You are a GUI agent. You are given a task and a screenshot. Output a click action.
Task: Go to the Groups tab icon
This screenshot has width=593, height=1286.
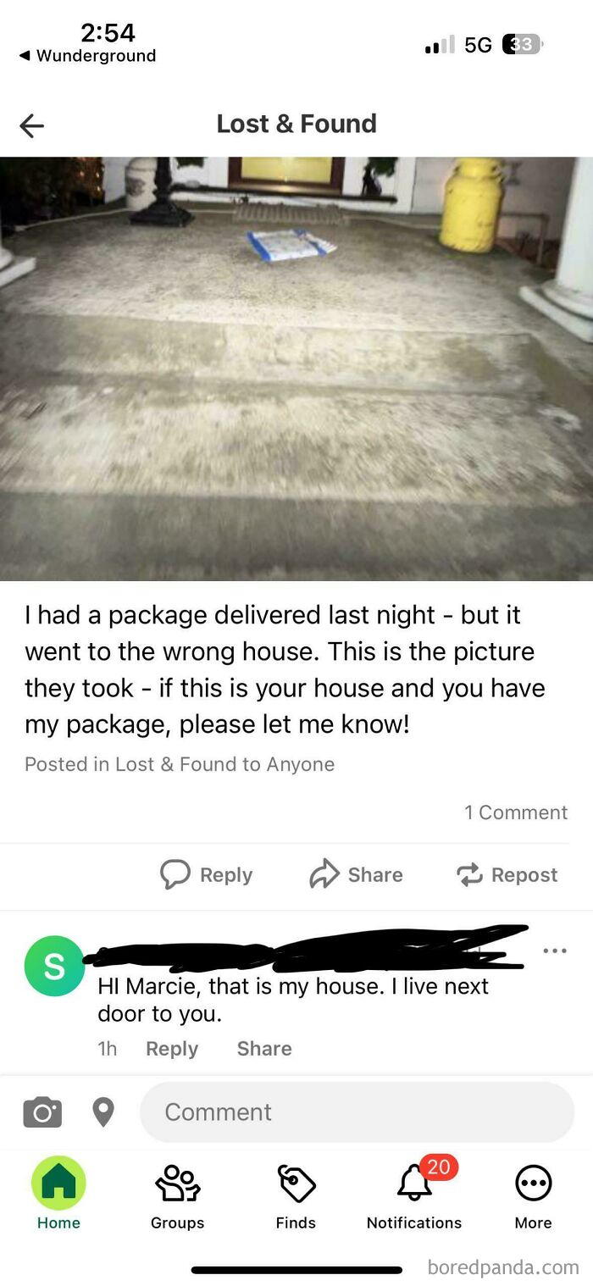click(178, 1183)
